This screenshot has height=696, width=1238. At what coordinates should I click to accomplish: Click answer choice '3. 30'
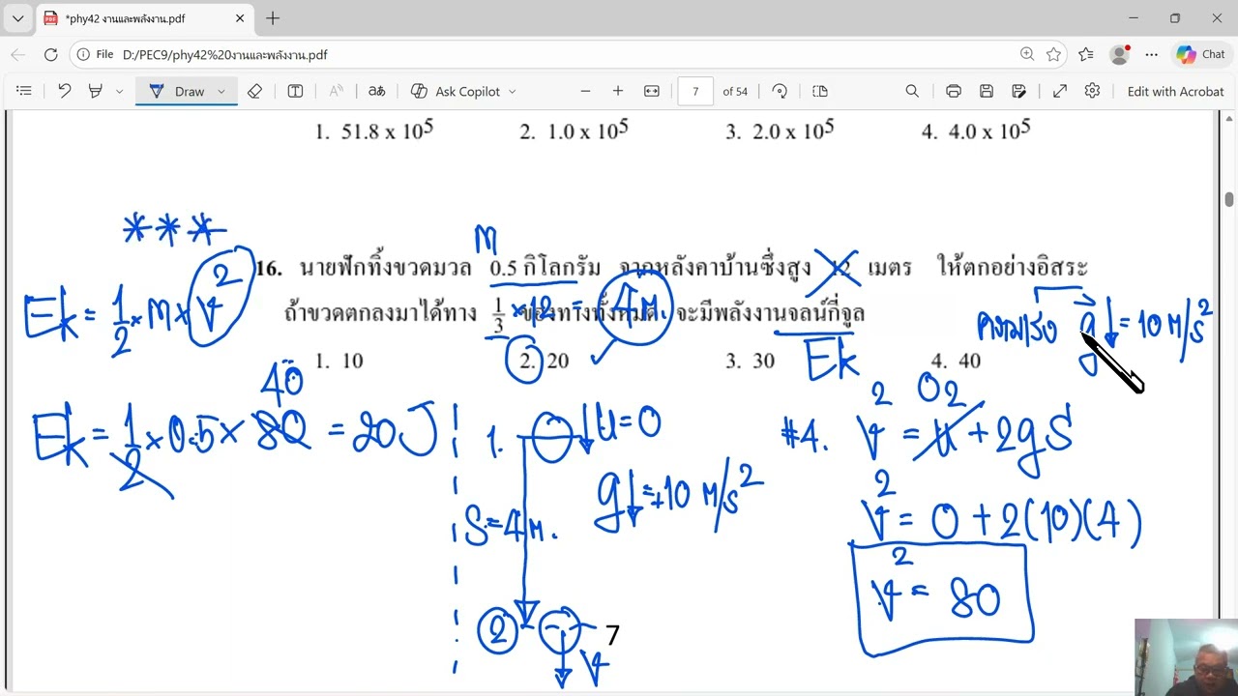pyautogui.click(x=750, y=361)
